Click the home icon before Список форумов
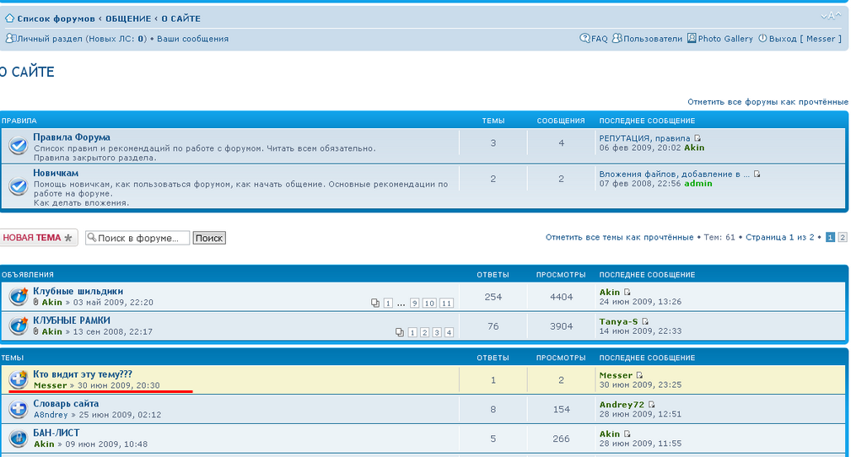This screenshot has width=851, height=457. tap(10, 19)
